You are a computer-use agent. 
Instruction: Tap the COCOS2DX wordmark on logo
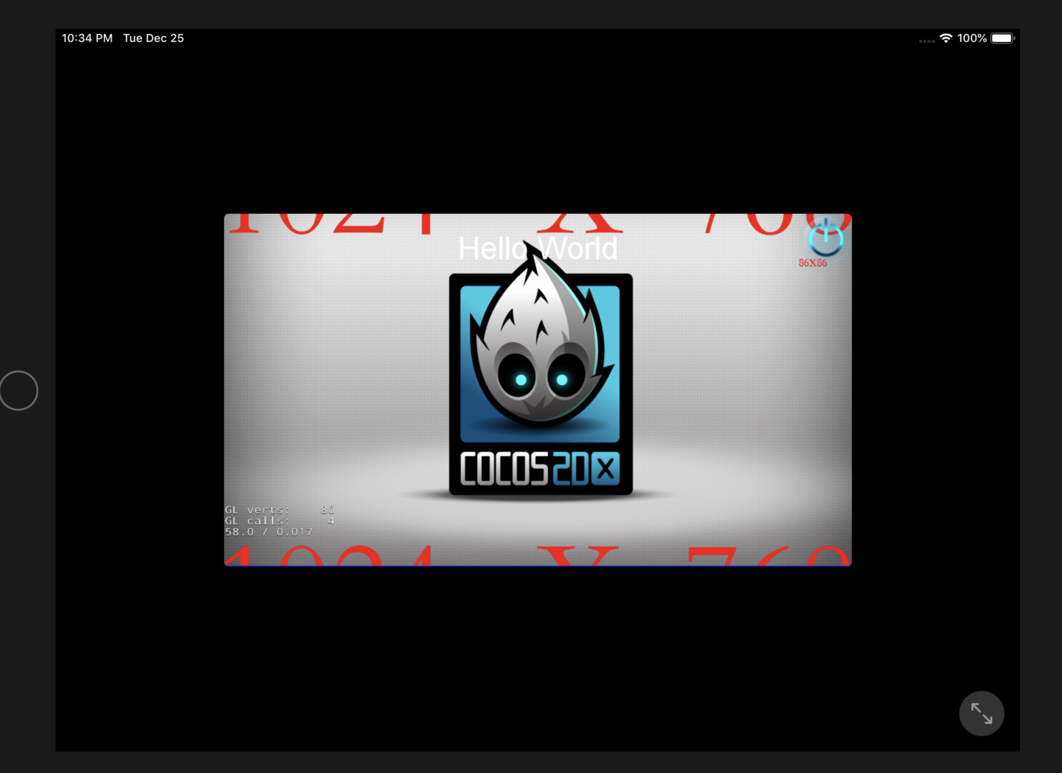tap(539, 469)
